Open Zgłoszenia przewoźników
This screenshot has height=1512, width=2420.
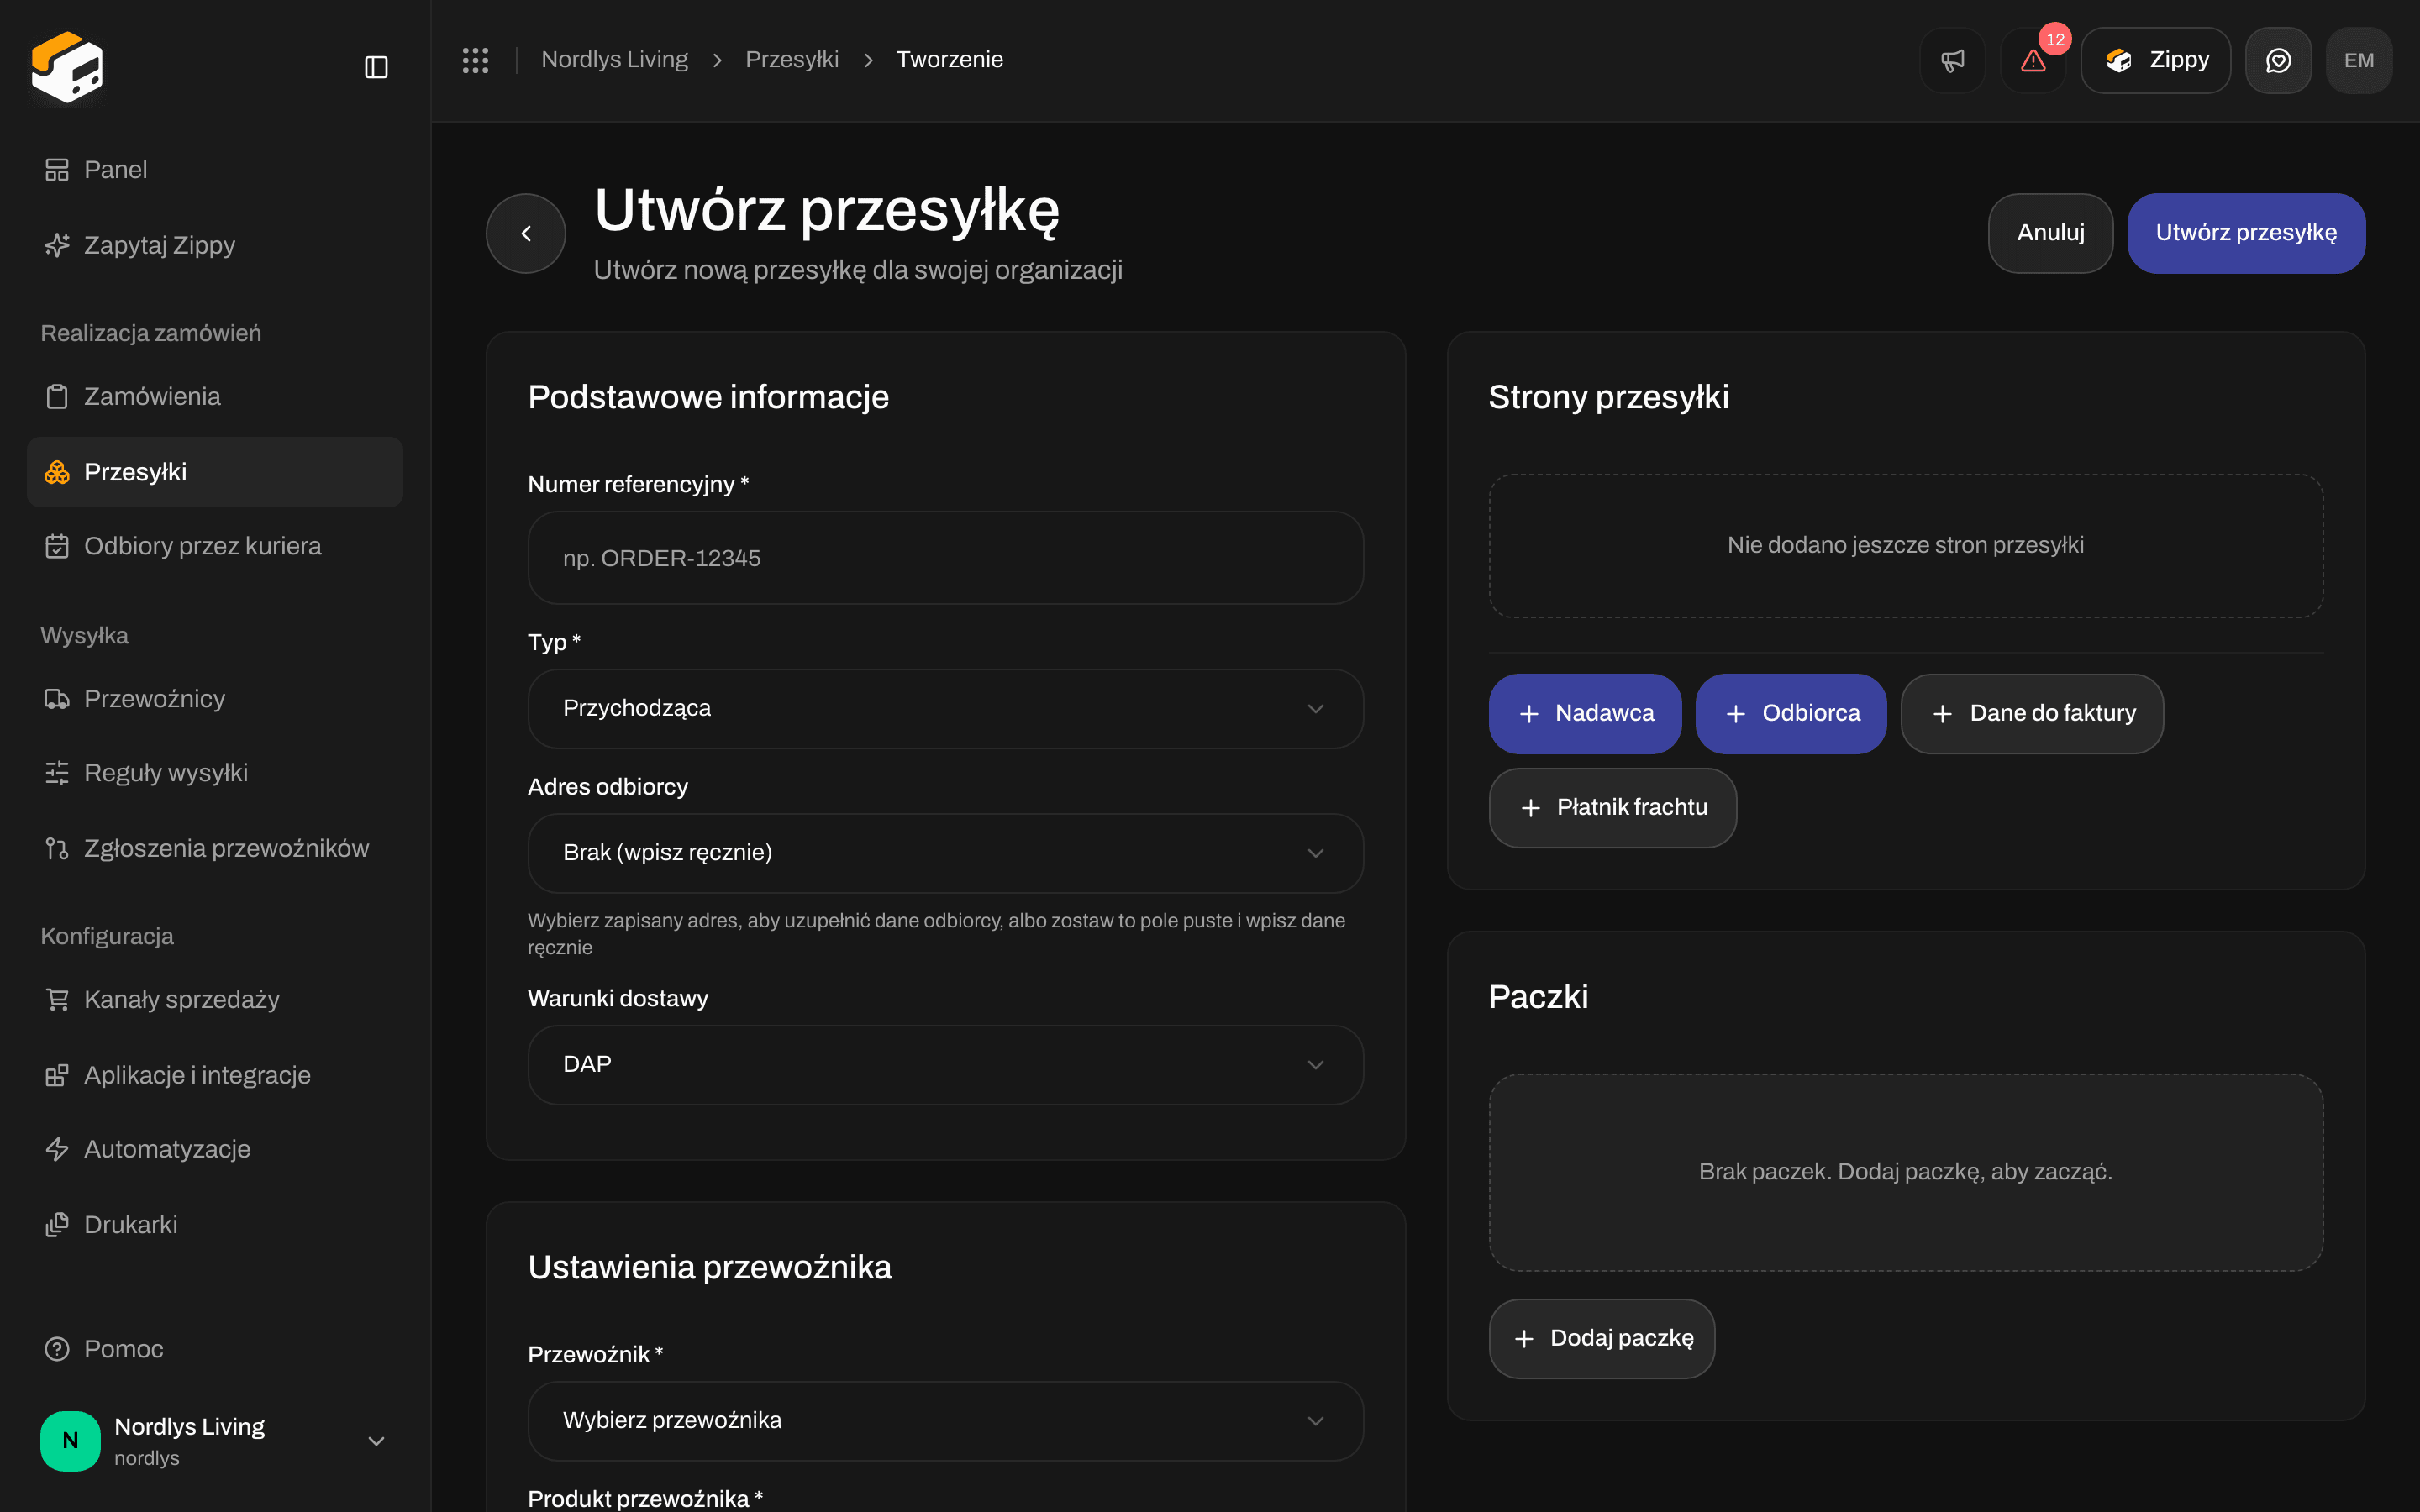pos(215,848)
